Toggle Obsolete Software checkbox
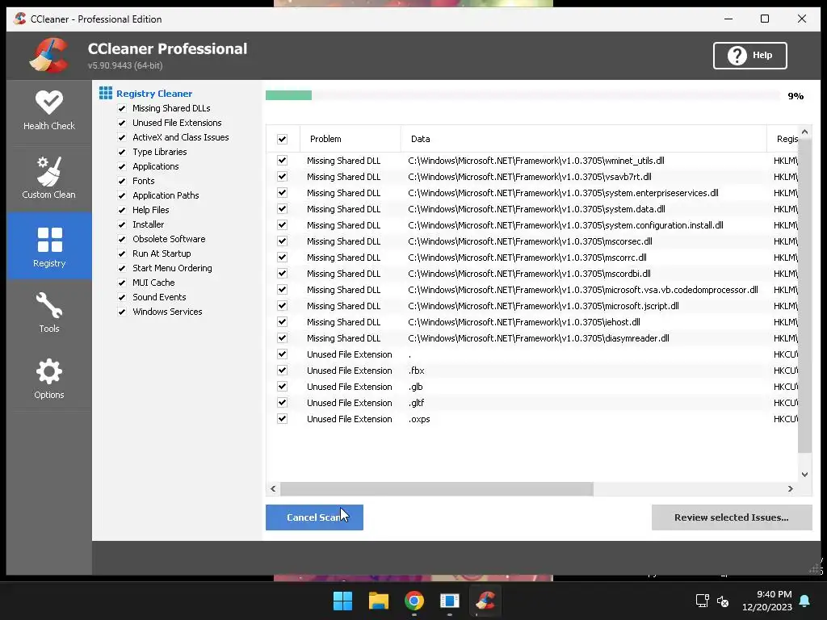Screen dimensions: 827x620 (x=122, y=239)
